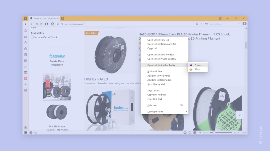This screenshot has height=151, width=270.
Task: Click the Fast Forward button
Action: pyautogui.click(x=41, y=24)
